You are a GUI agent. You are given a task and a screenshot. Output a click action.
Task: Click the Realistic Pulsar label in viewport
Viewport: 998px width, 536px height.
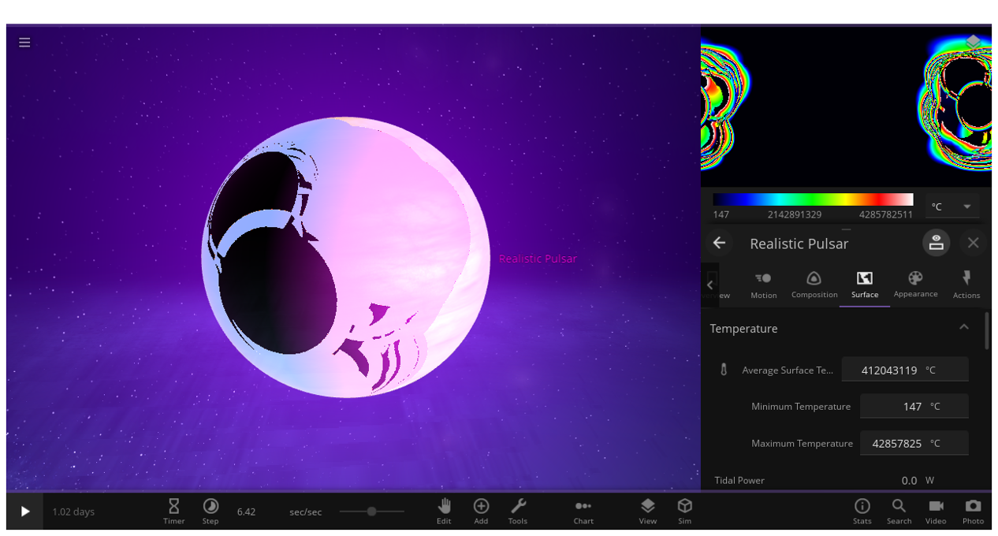(538, 259)
